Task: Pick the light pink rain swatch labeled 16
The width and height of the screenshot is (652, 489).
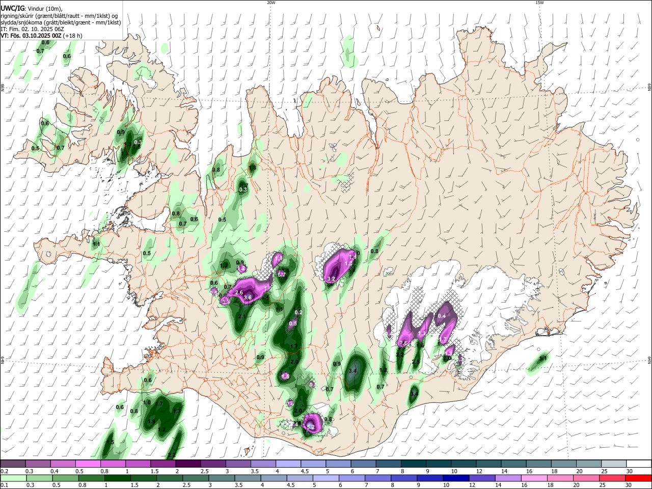Action: (534, 478)
